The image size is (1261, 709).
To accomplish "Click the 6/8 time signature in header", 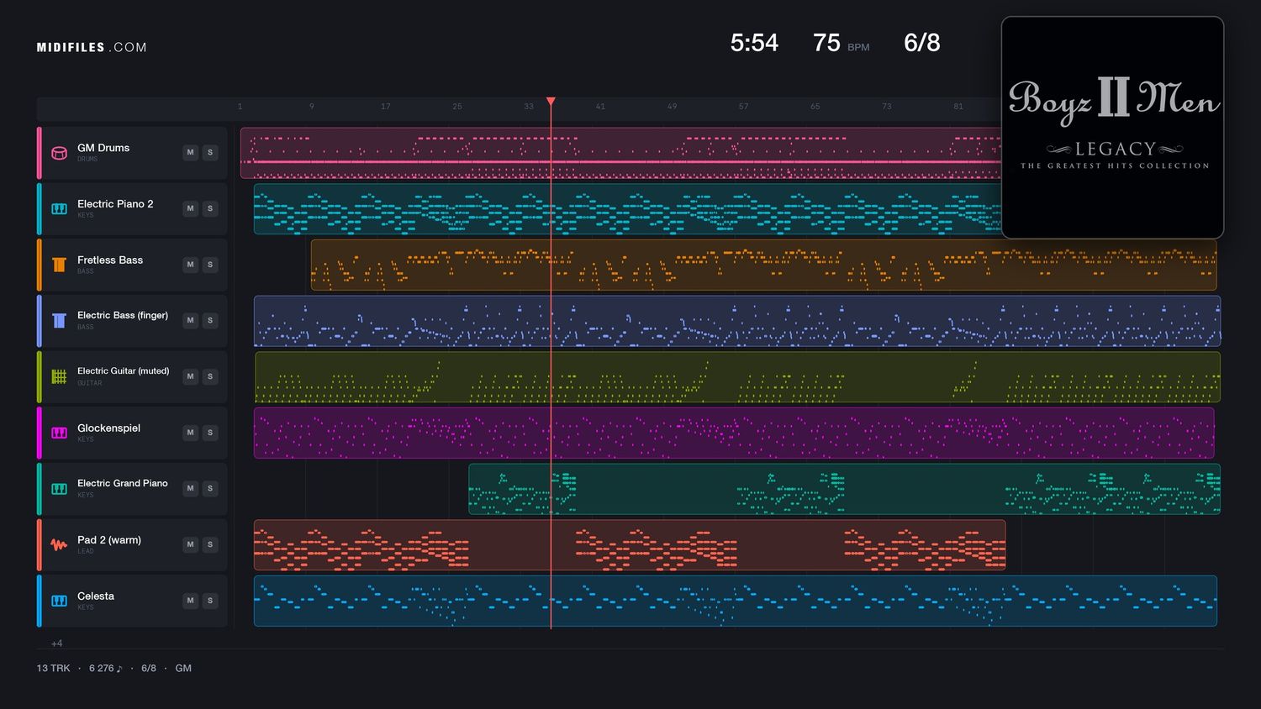I will point(921,43).
